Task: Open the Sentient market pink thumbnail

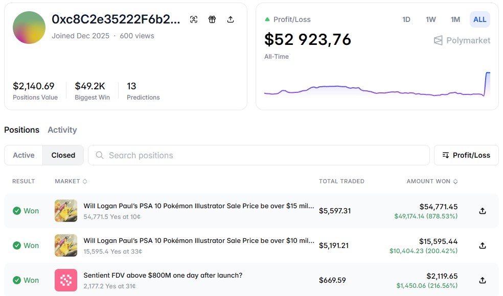Action: pos(66,280)
